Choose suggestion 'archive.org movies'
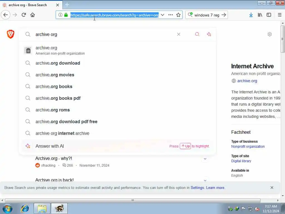 [118, 75]
